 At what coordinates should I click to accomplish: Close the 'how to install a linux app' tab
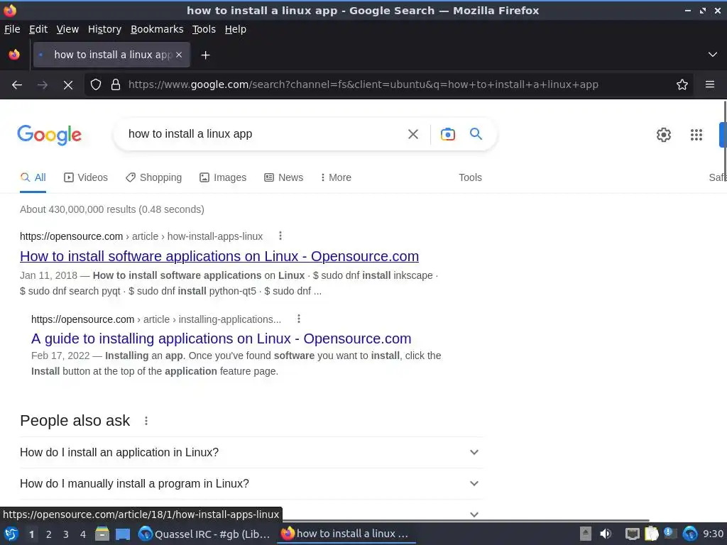click(x=179, y=55)
